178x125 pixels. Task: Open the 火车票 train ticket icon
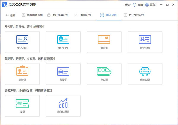coord(104,71)
